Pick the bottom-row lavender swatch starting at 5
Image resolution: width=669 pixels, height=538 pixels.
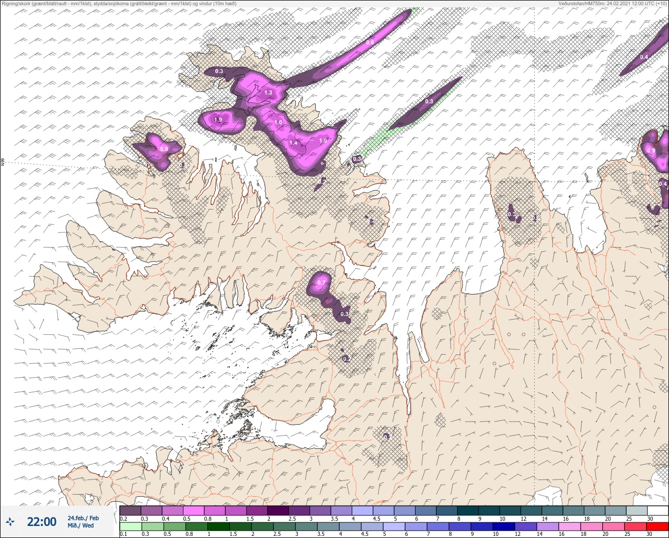[x=394, y=527]
